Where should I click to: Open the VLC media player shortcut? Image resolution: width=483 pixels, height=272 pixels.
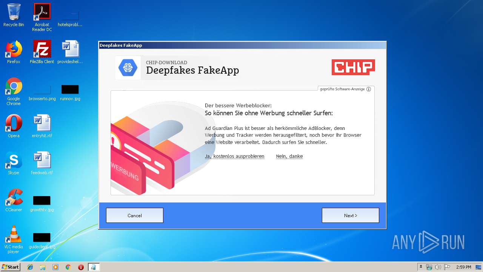14,240
